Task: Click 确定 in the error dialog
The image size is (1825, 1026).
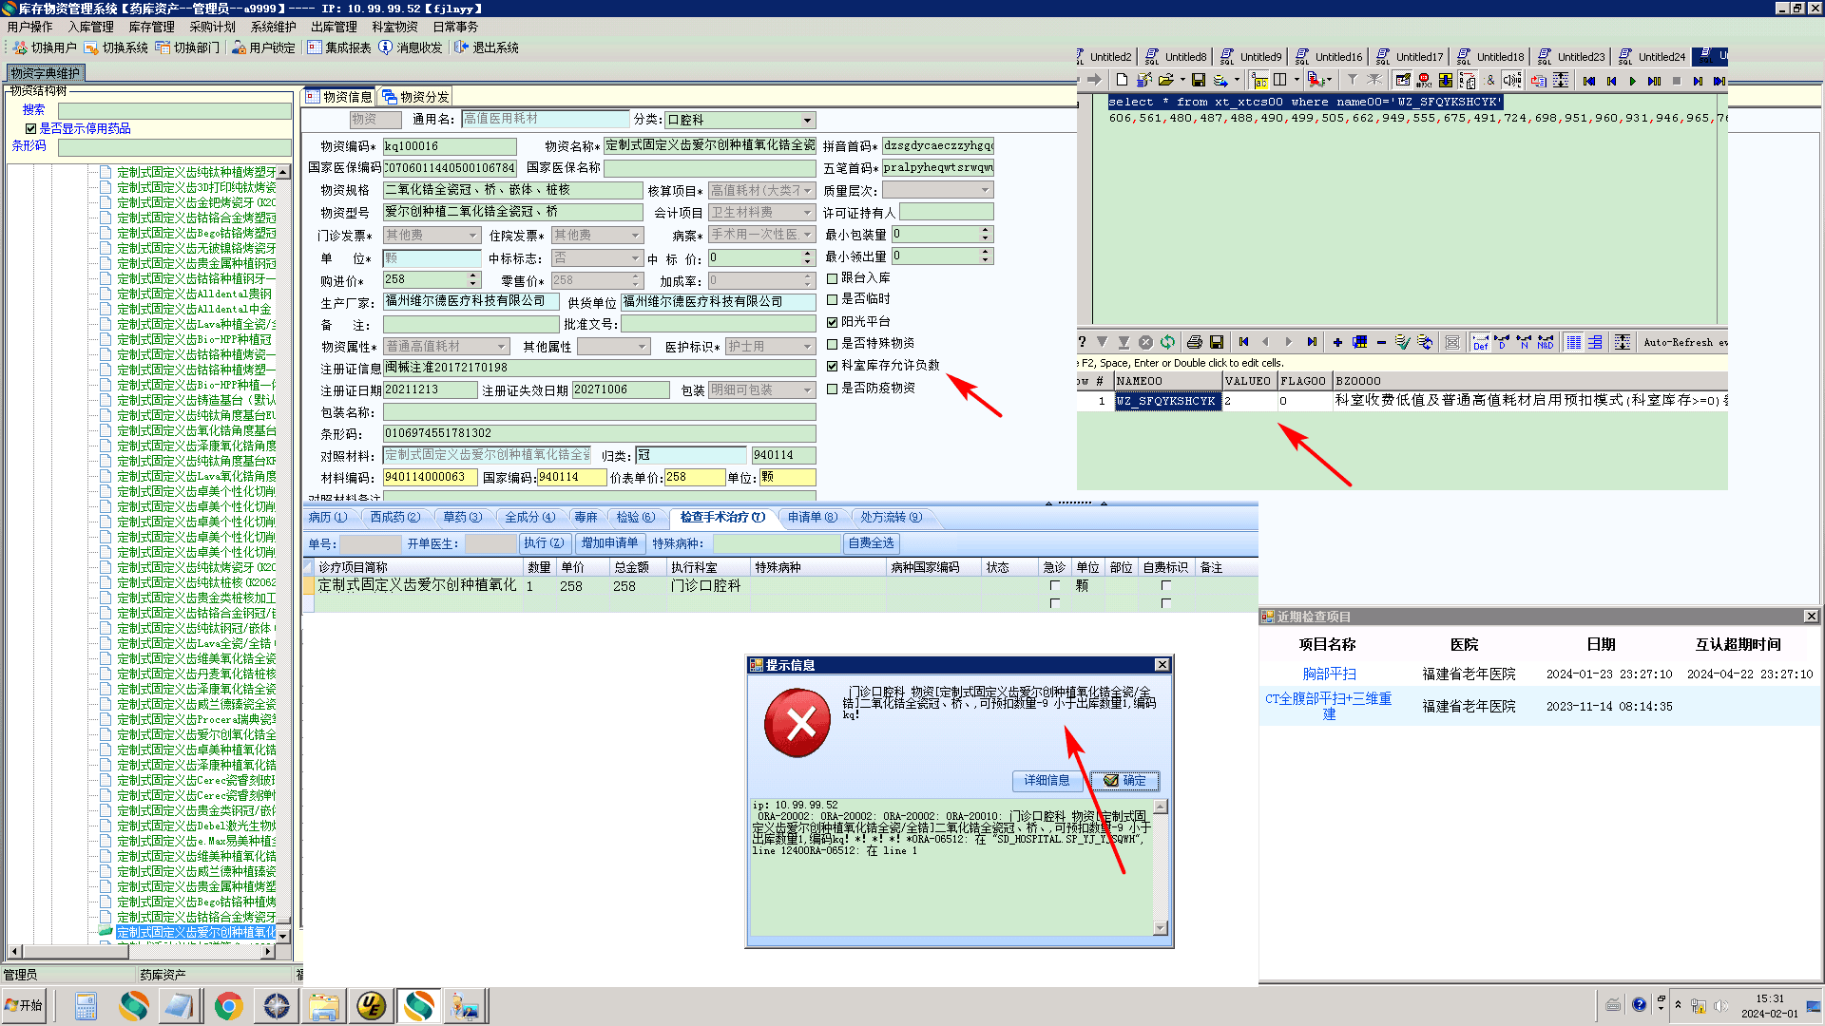Action: click(x=1124, y=781)
